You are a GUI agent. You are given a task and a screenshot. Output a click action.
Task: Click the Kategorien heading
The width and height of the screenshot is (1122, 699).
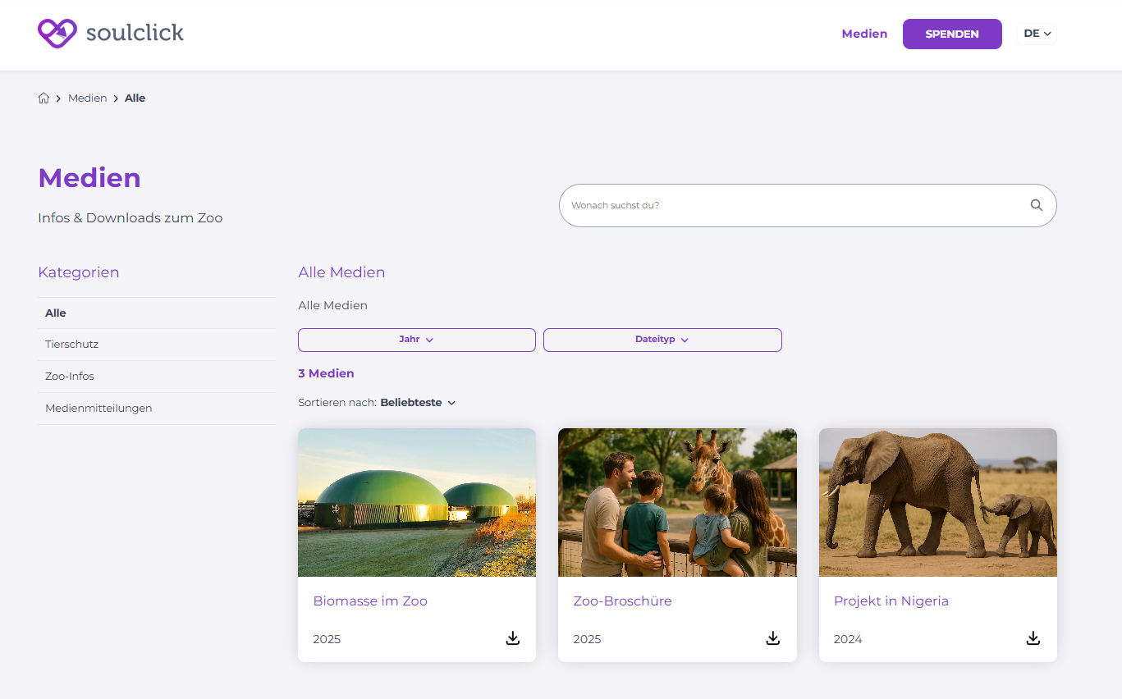(78, 272)
